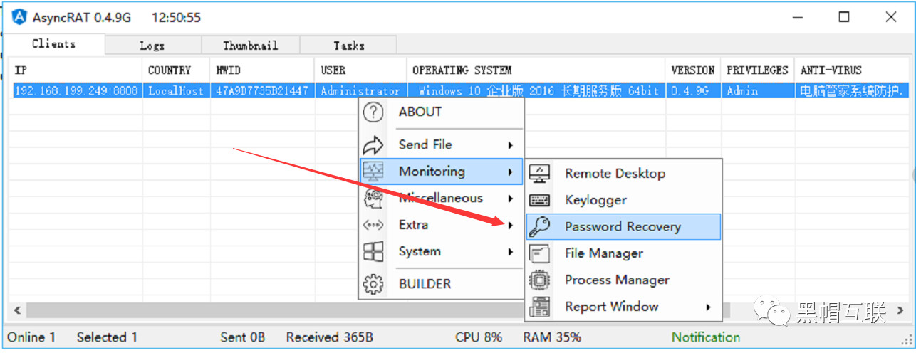Sort by the HWID column header

click(262, 70)
